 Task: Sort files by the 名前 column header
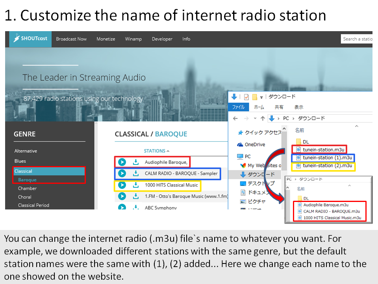pos(299,130)
